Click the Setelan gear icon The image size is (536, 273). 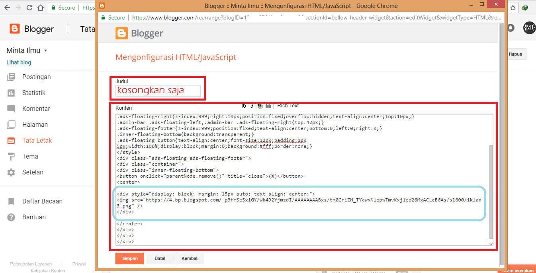pos(11,172)
